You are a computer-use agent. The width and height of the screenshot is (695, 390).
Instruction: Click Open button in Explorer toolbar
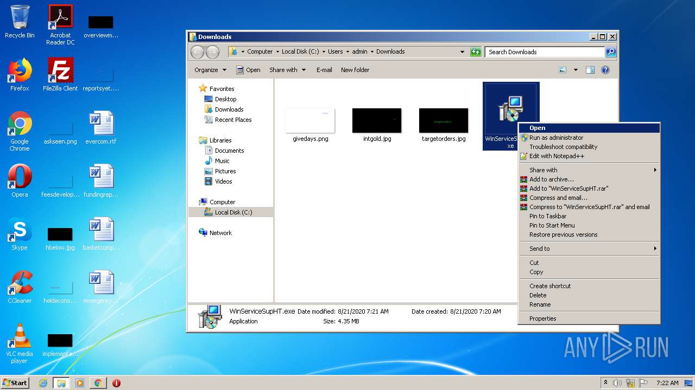pos(249,70)
